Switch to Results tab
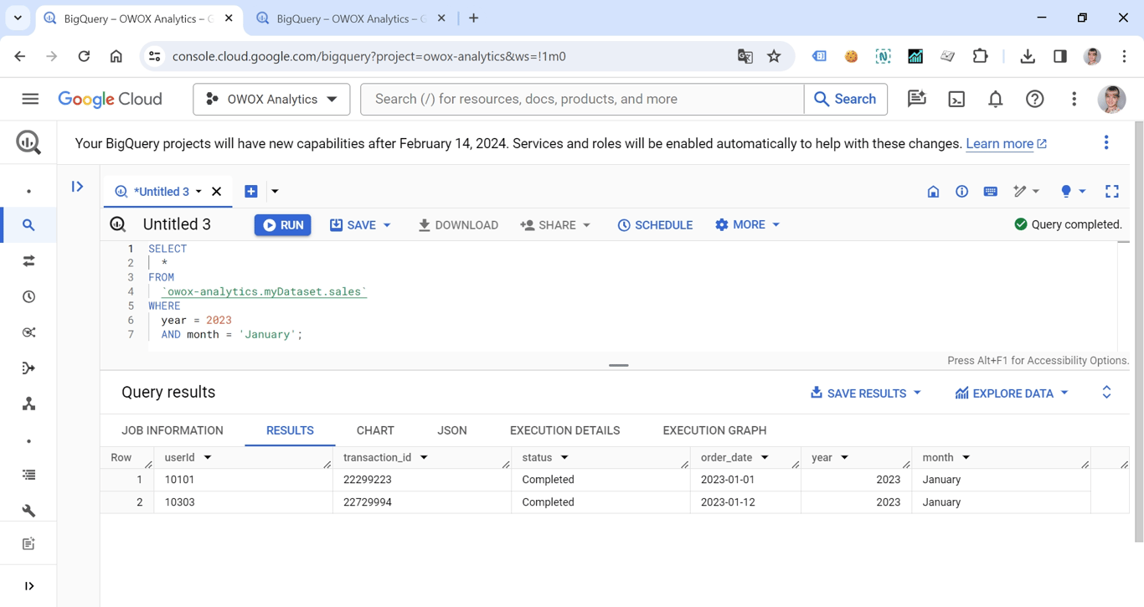This screenshot has height=607, width=1144. 290,430
